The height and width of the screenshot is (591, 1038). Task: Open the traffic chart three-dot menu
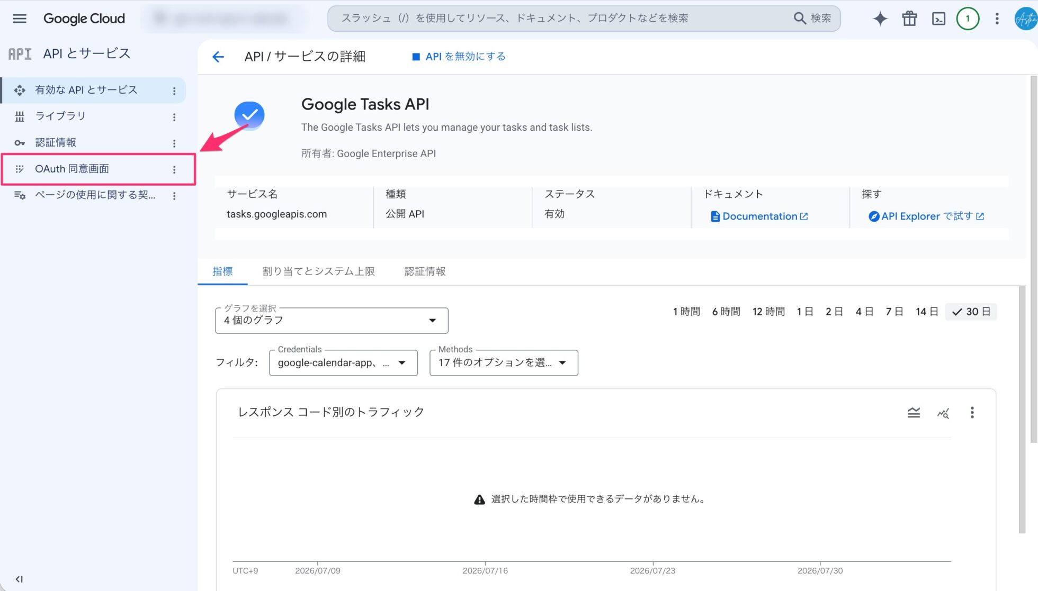[x=972, y=413]
